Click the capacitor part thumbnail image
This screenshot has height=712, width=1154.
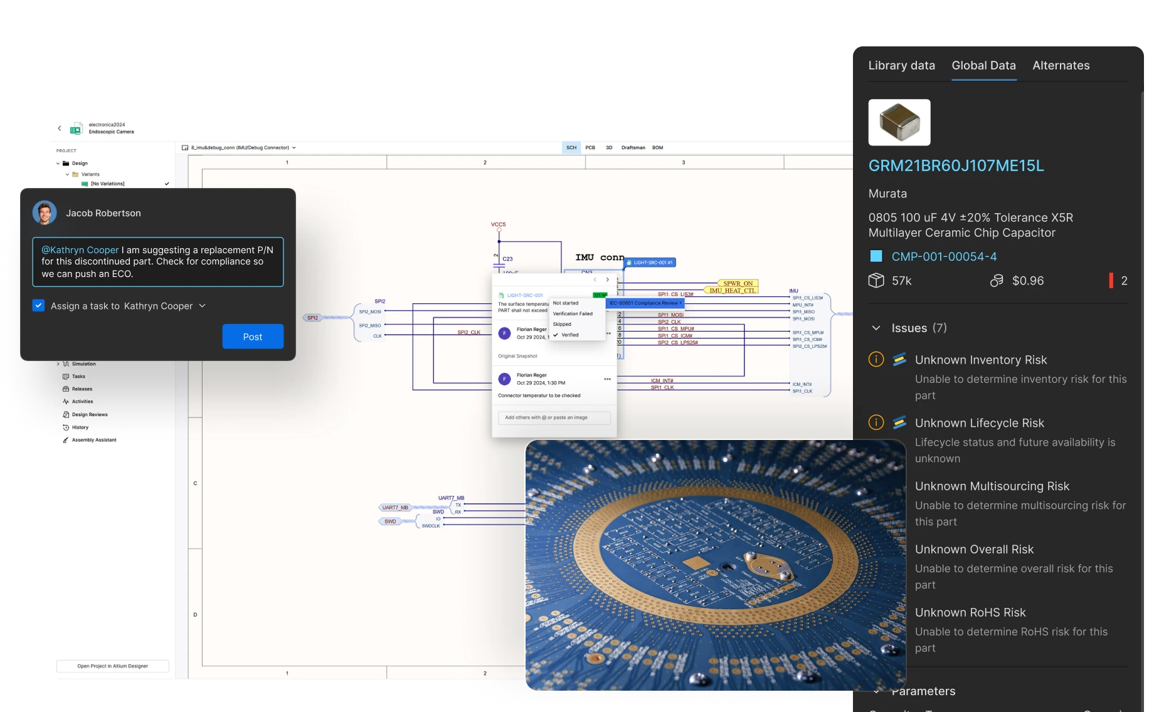pos(899,122)
